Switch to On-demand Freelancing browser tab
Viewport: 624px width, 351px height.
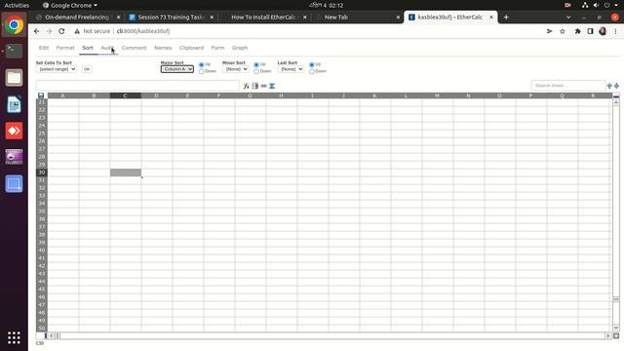click(x=77, y=18)
